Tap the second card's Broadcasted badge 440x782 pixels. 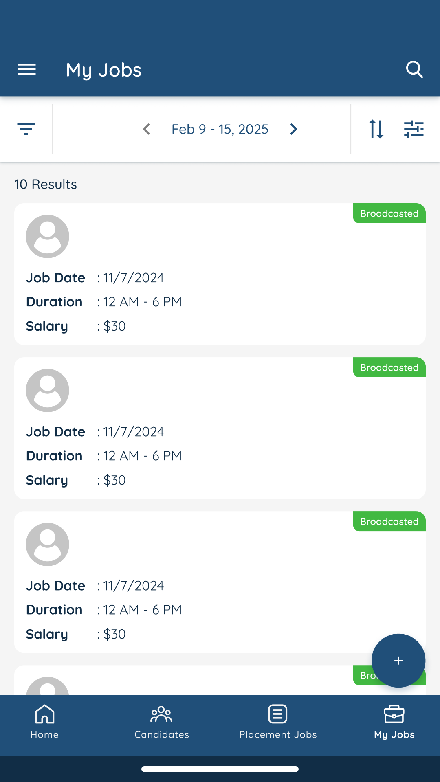pyautogui.click(x=389, y=367)
